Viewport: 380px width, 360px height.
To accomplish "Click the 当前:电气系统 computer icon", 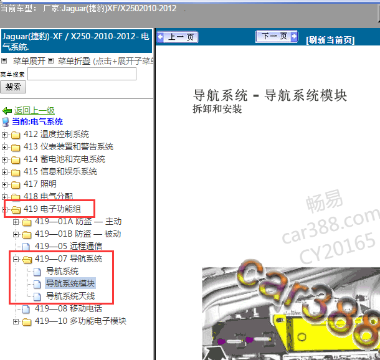I will (6, 122).
